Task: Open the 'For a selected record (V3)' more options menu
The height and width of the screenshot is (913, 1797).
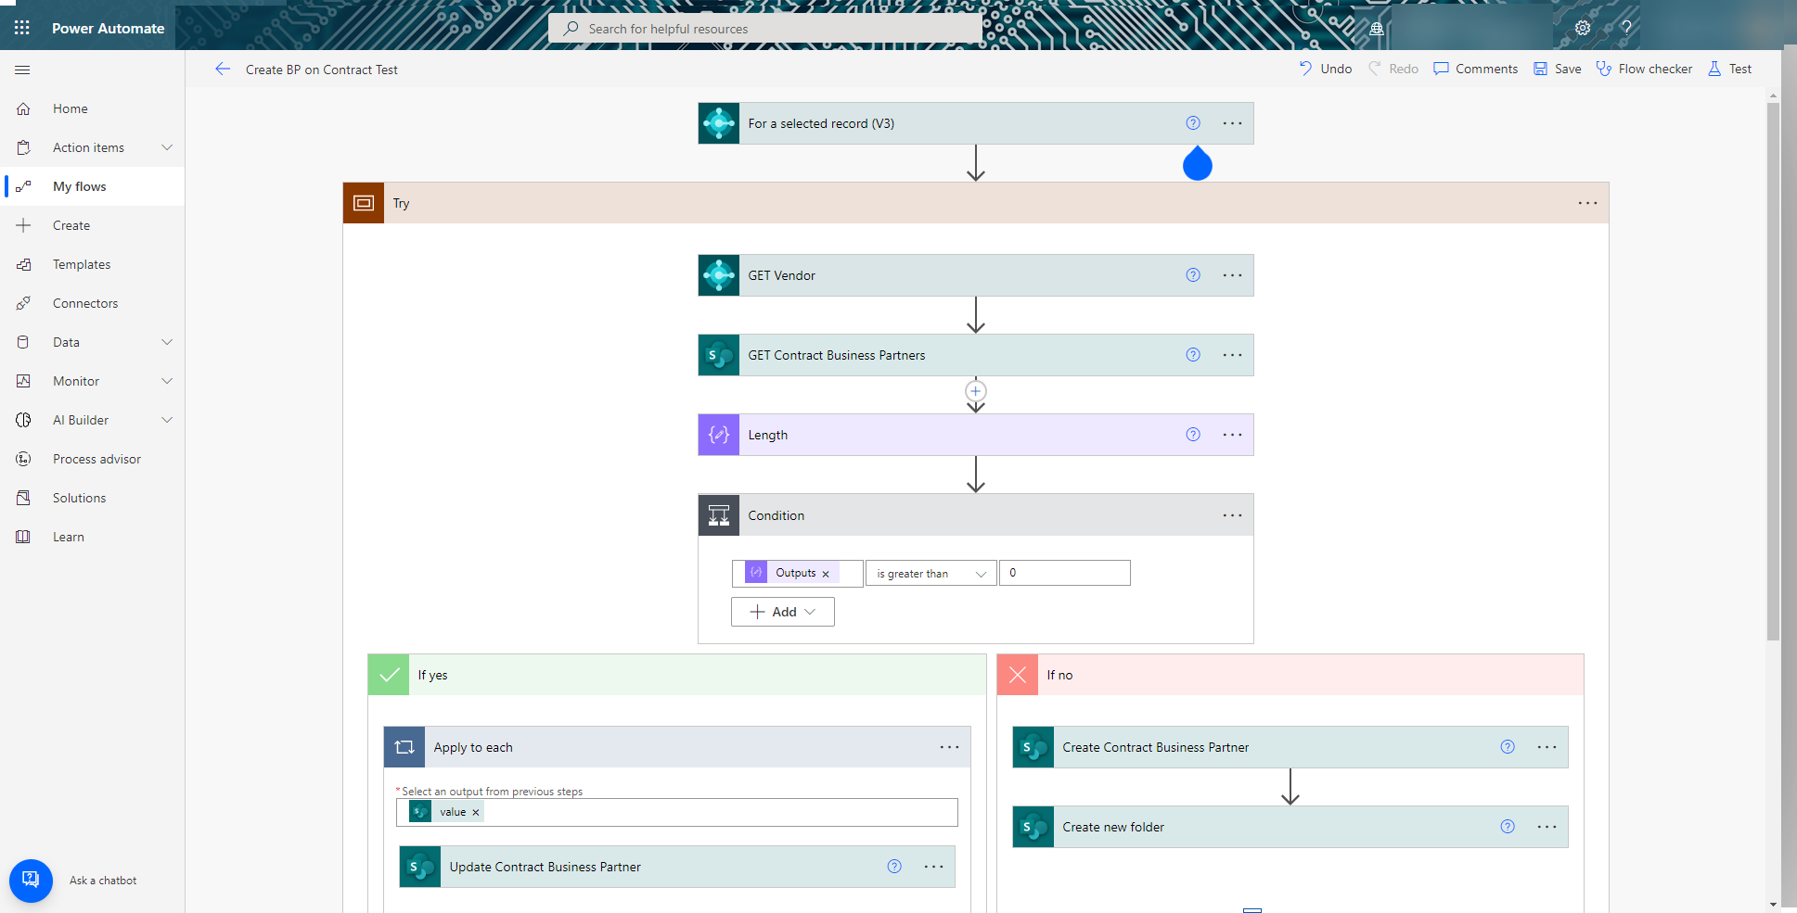Action: (x=1232, y=122)
